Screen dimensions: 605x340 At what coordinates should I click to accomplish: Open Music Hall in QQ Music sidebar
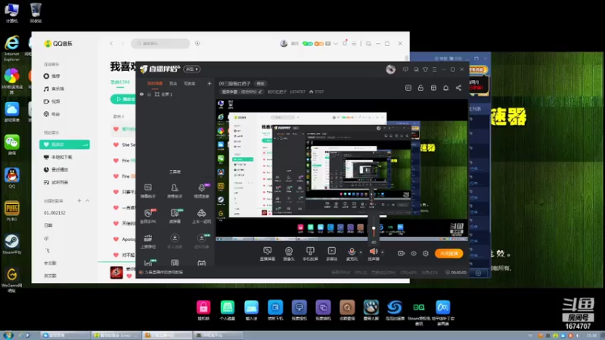click(54, 88)
